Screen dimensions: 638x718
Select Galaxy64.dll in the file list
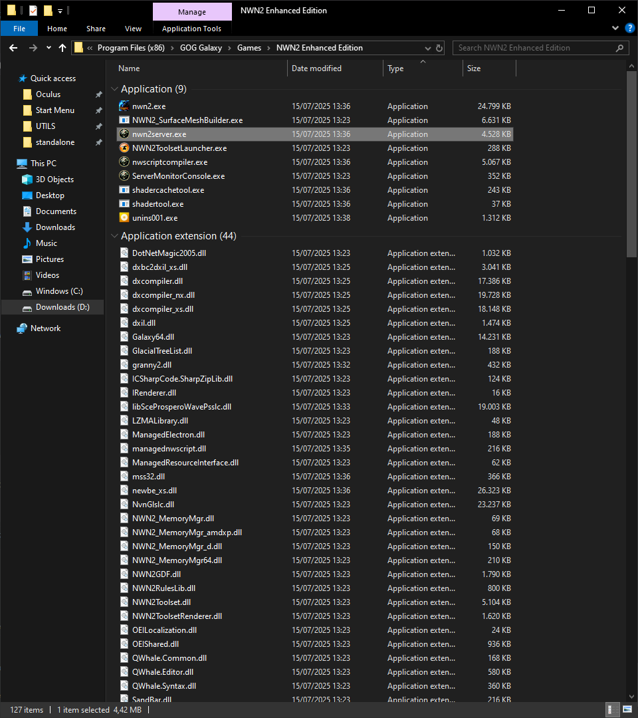pyautogui.click(x=153, y=337)
